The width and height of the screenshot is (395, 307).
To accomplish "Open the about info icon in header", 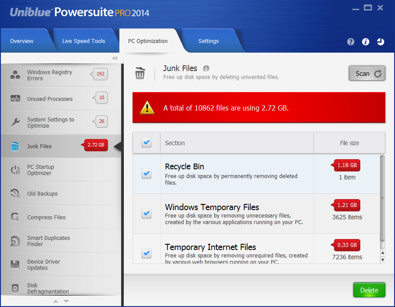I will (x=366, y=42).
